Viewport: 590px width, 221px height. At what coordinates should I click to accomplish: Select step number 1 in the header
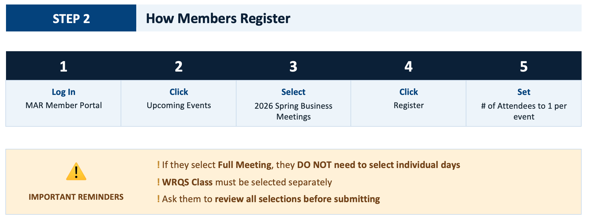point(63,66)
